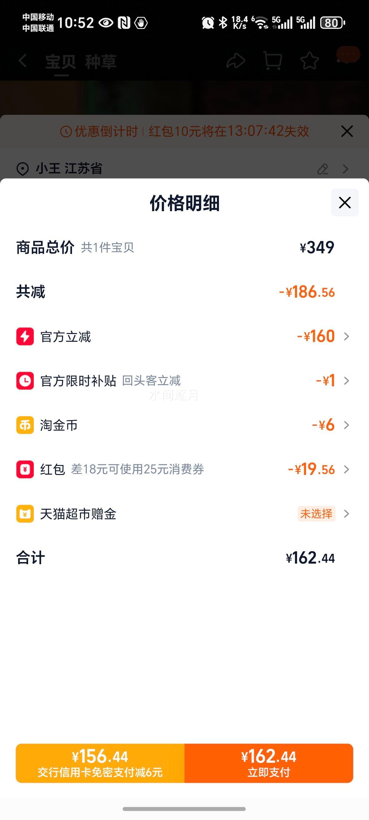Viewport: 369px width, 820px height.
Task: Select the 未选择 option for 天猫超市赠金
Action: coord(316,513)
